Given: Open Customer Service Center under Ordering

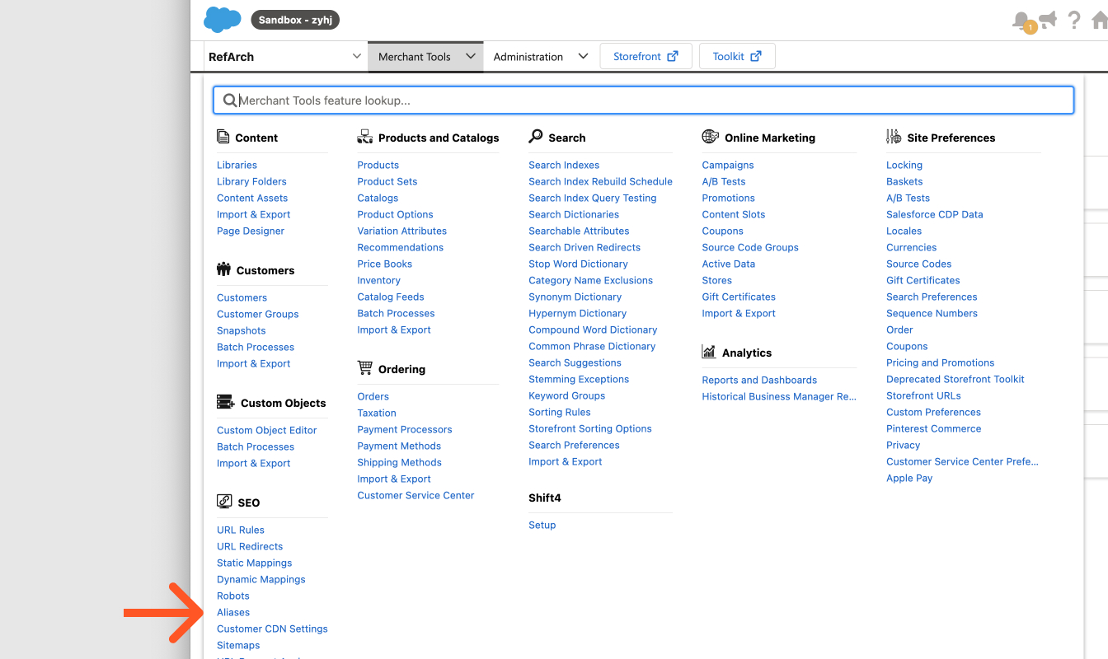Looking at the screenshot, I should tap(415, 495).
